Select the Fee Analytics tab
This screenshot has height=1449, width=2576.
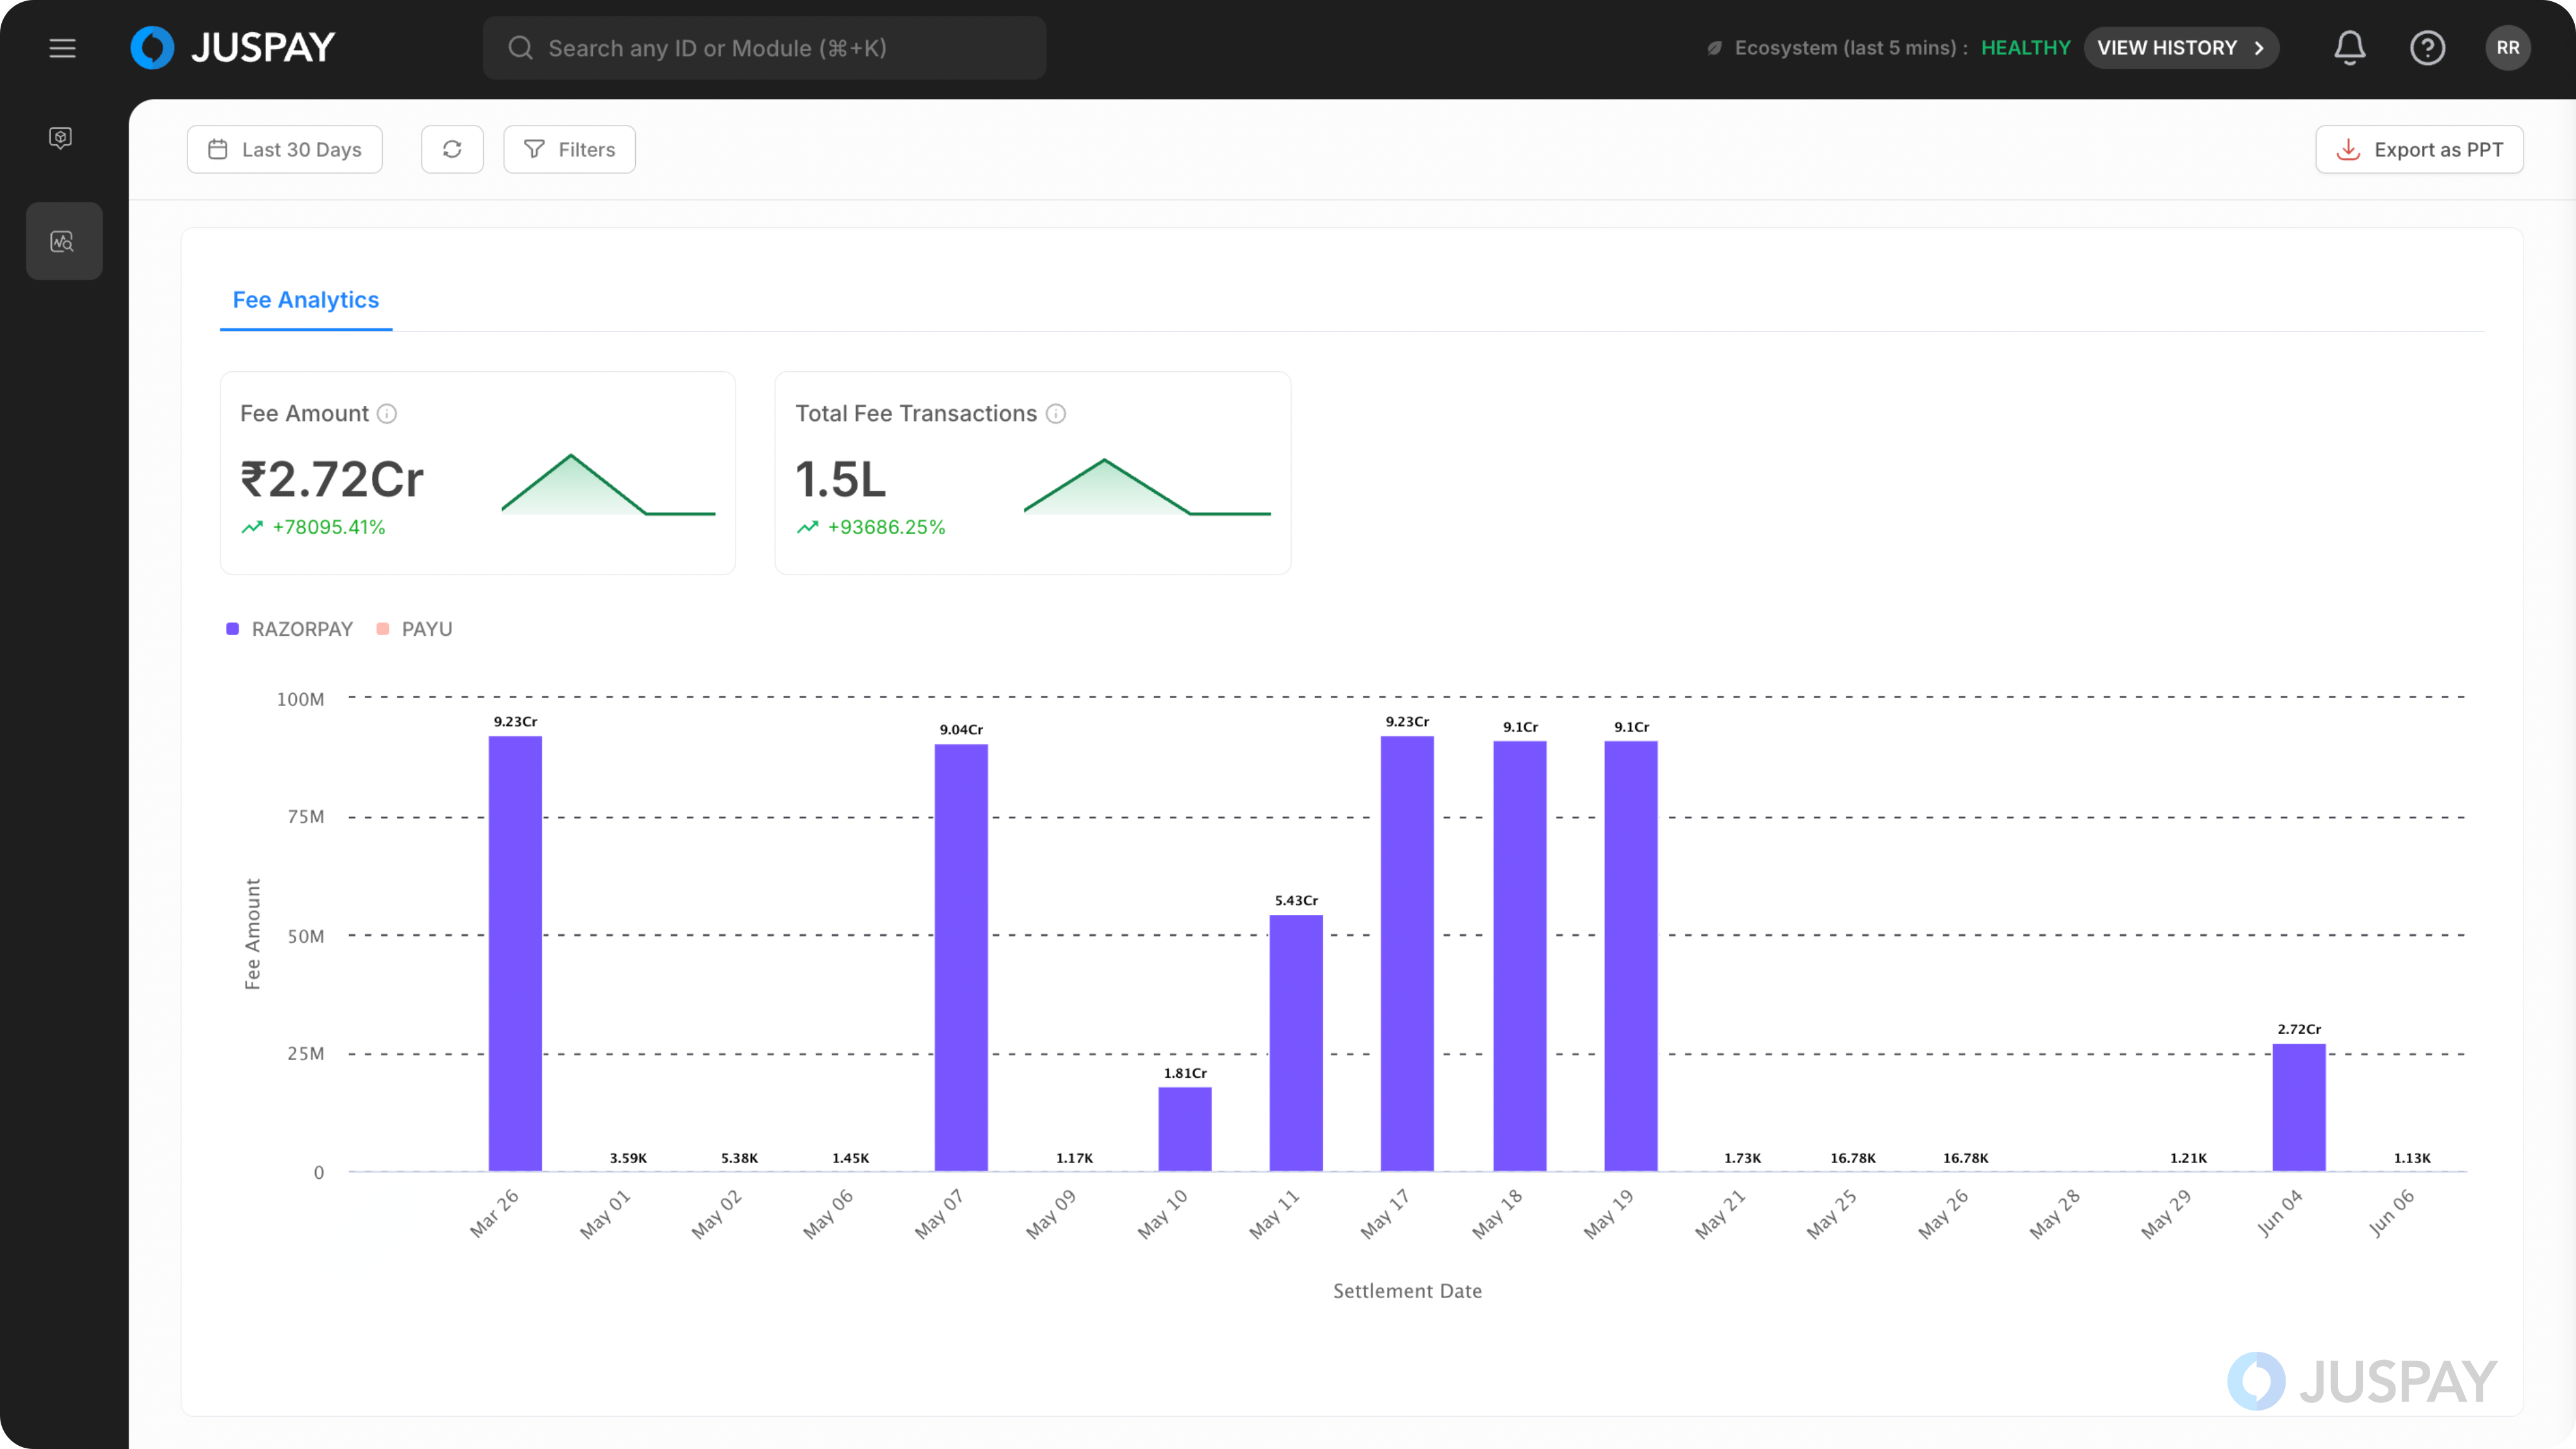coord(306,300)
